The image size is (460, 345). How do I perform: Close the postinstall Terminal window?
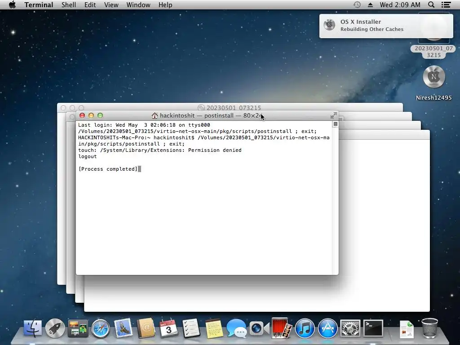(82, 115)
